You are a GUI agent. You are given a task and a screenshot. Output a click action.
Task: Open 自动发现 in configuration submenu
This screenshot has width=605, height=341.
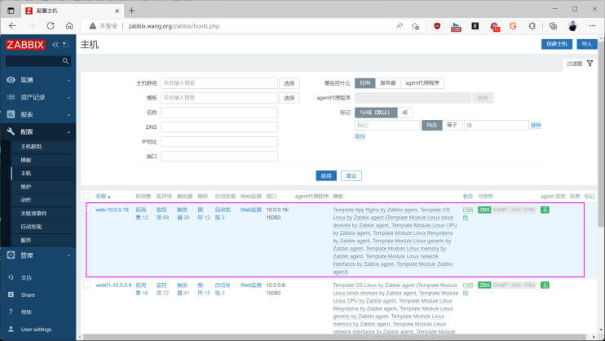point(31,227)
